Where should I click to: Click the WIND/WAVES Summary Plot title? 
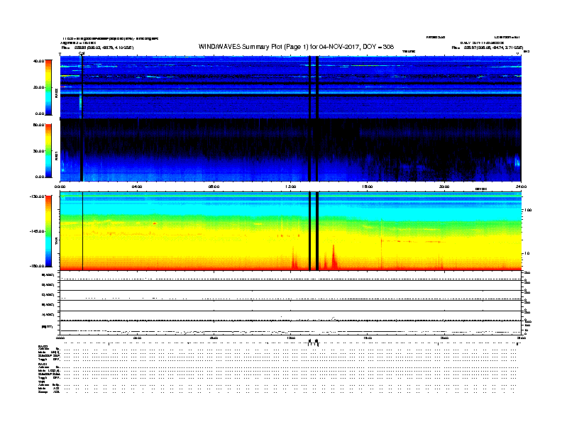[x=296, y=47]
